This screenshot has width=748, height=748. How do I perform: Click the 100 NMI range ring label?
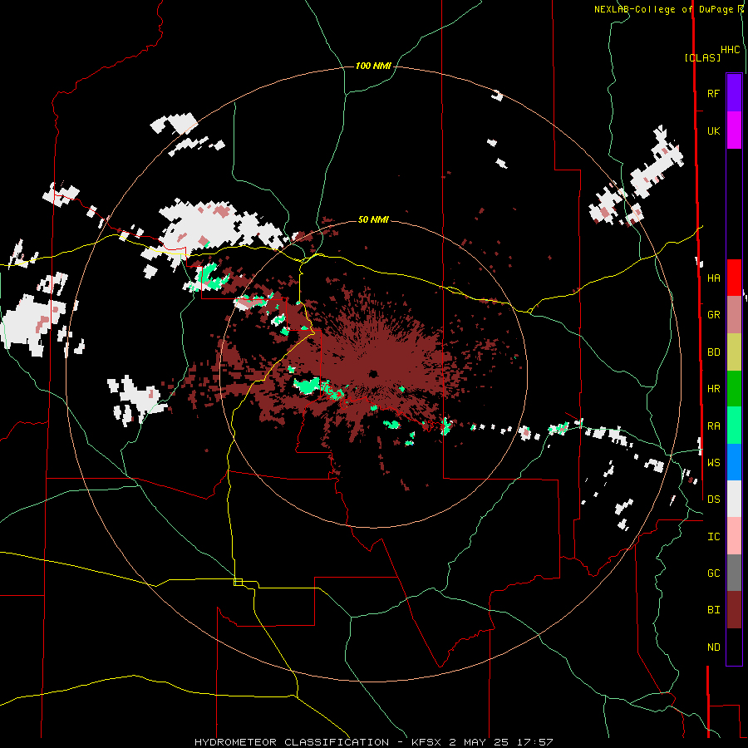373,66
